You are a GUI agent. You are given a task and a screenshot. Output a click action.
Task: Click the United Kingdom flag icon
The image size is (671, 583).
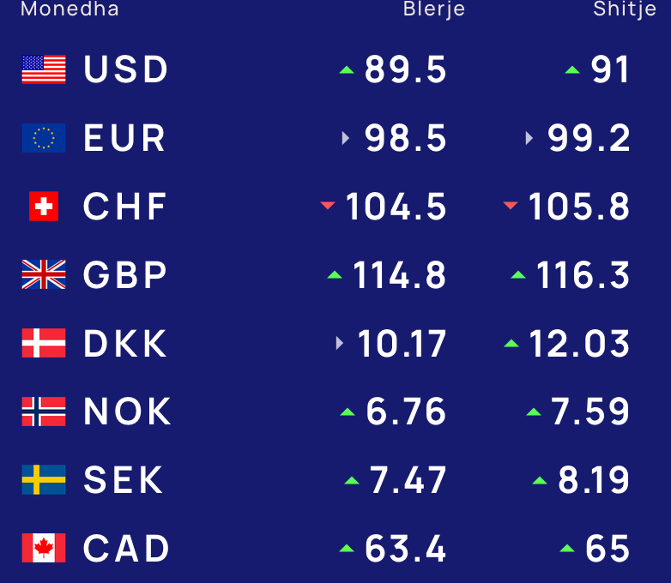tap(44, 274)
